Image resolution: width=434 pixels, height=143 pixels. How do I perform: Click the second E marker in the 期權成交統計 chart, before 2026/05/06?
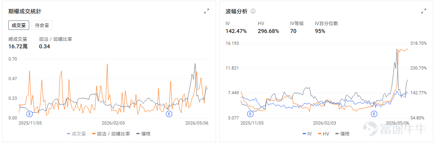point(169,114)
